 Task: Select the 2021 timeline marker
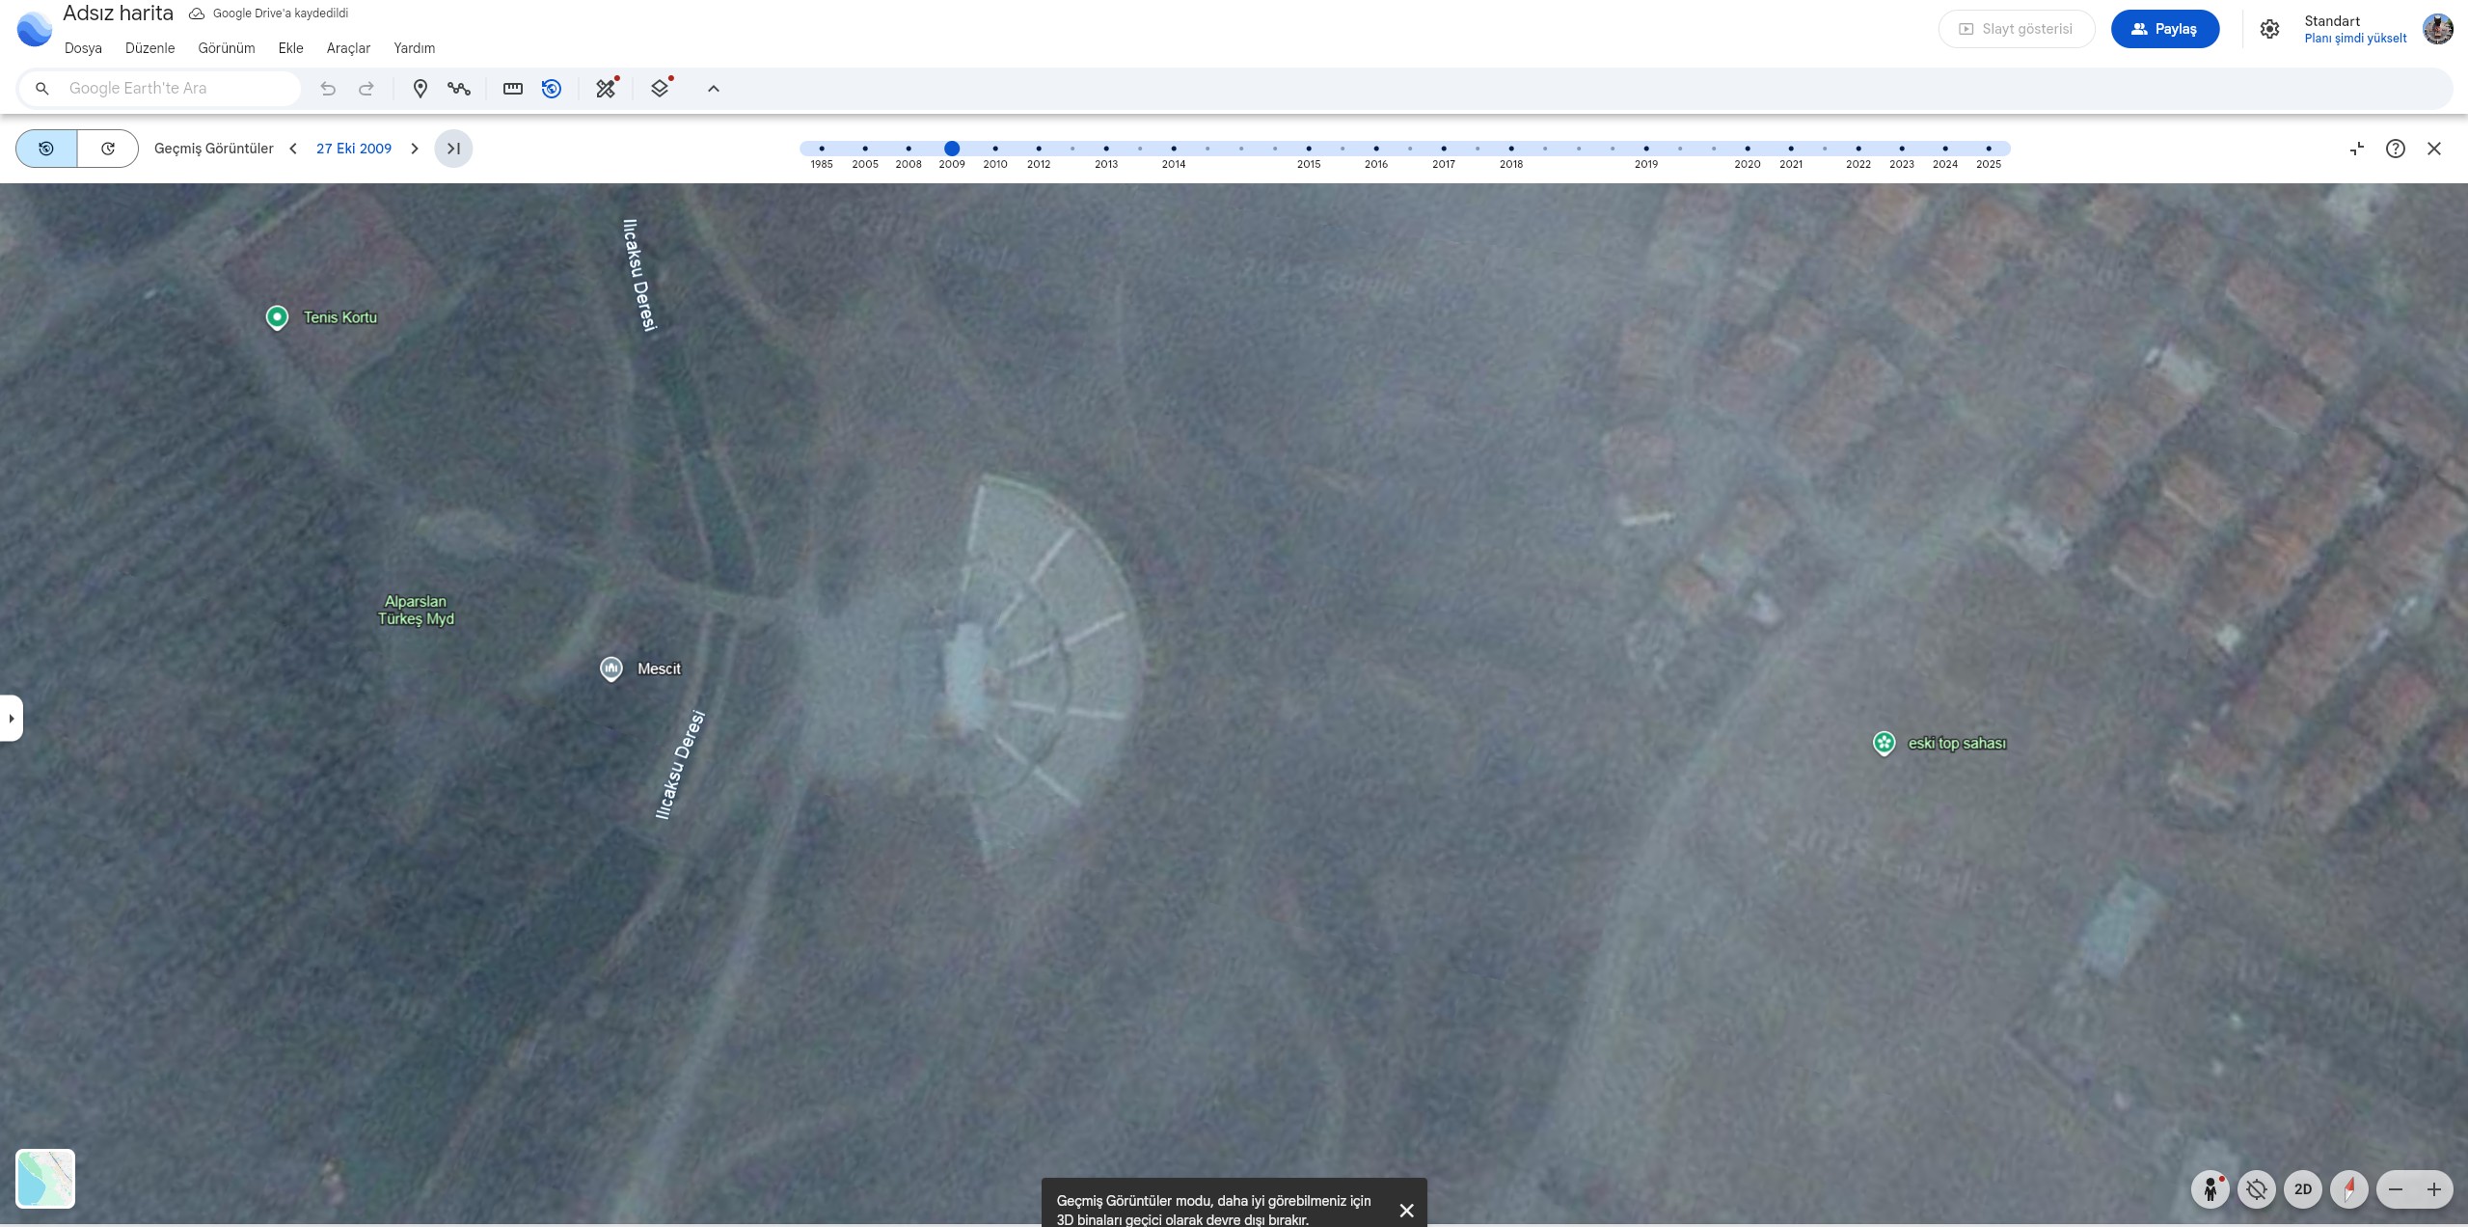1791,149
